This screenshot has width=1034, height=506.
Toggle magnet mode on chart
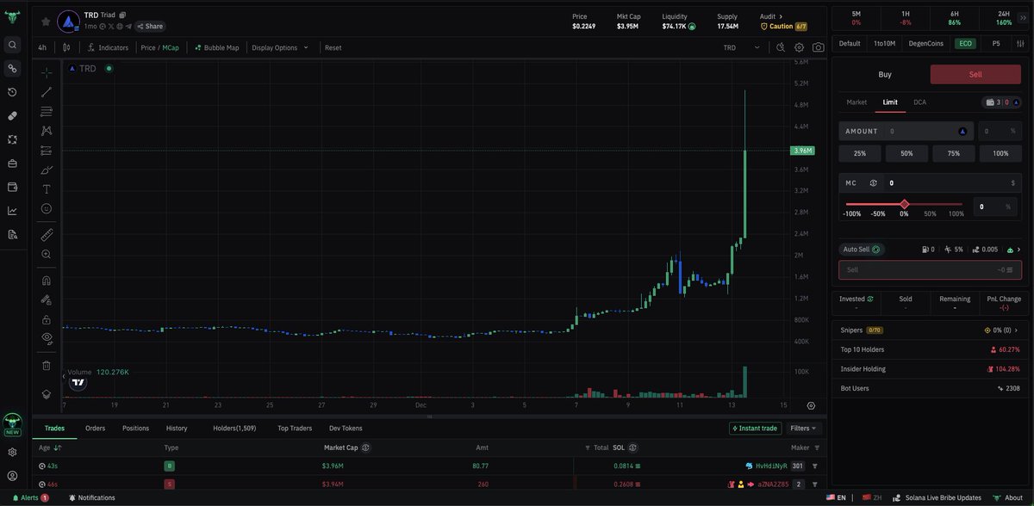[47, 280]
